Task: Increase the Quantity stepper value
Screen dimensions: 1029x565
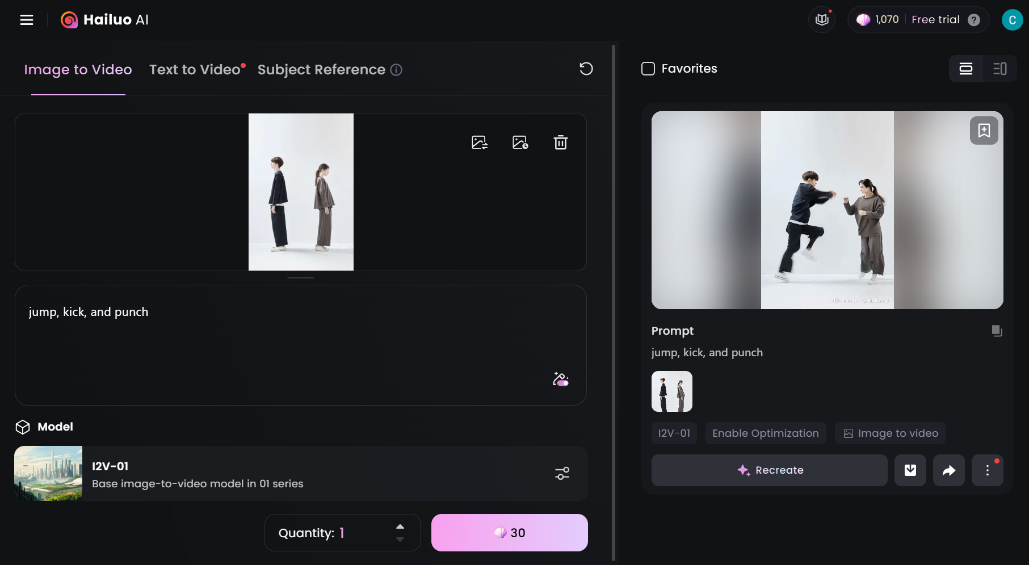Action: [x=400, y=526]
